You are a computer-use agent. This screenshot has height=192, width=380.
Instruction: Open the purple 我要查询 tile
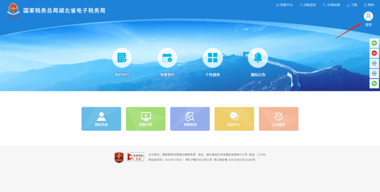tap(190, 119)
